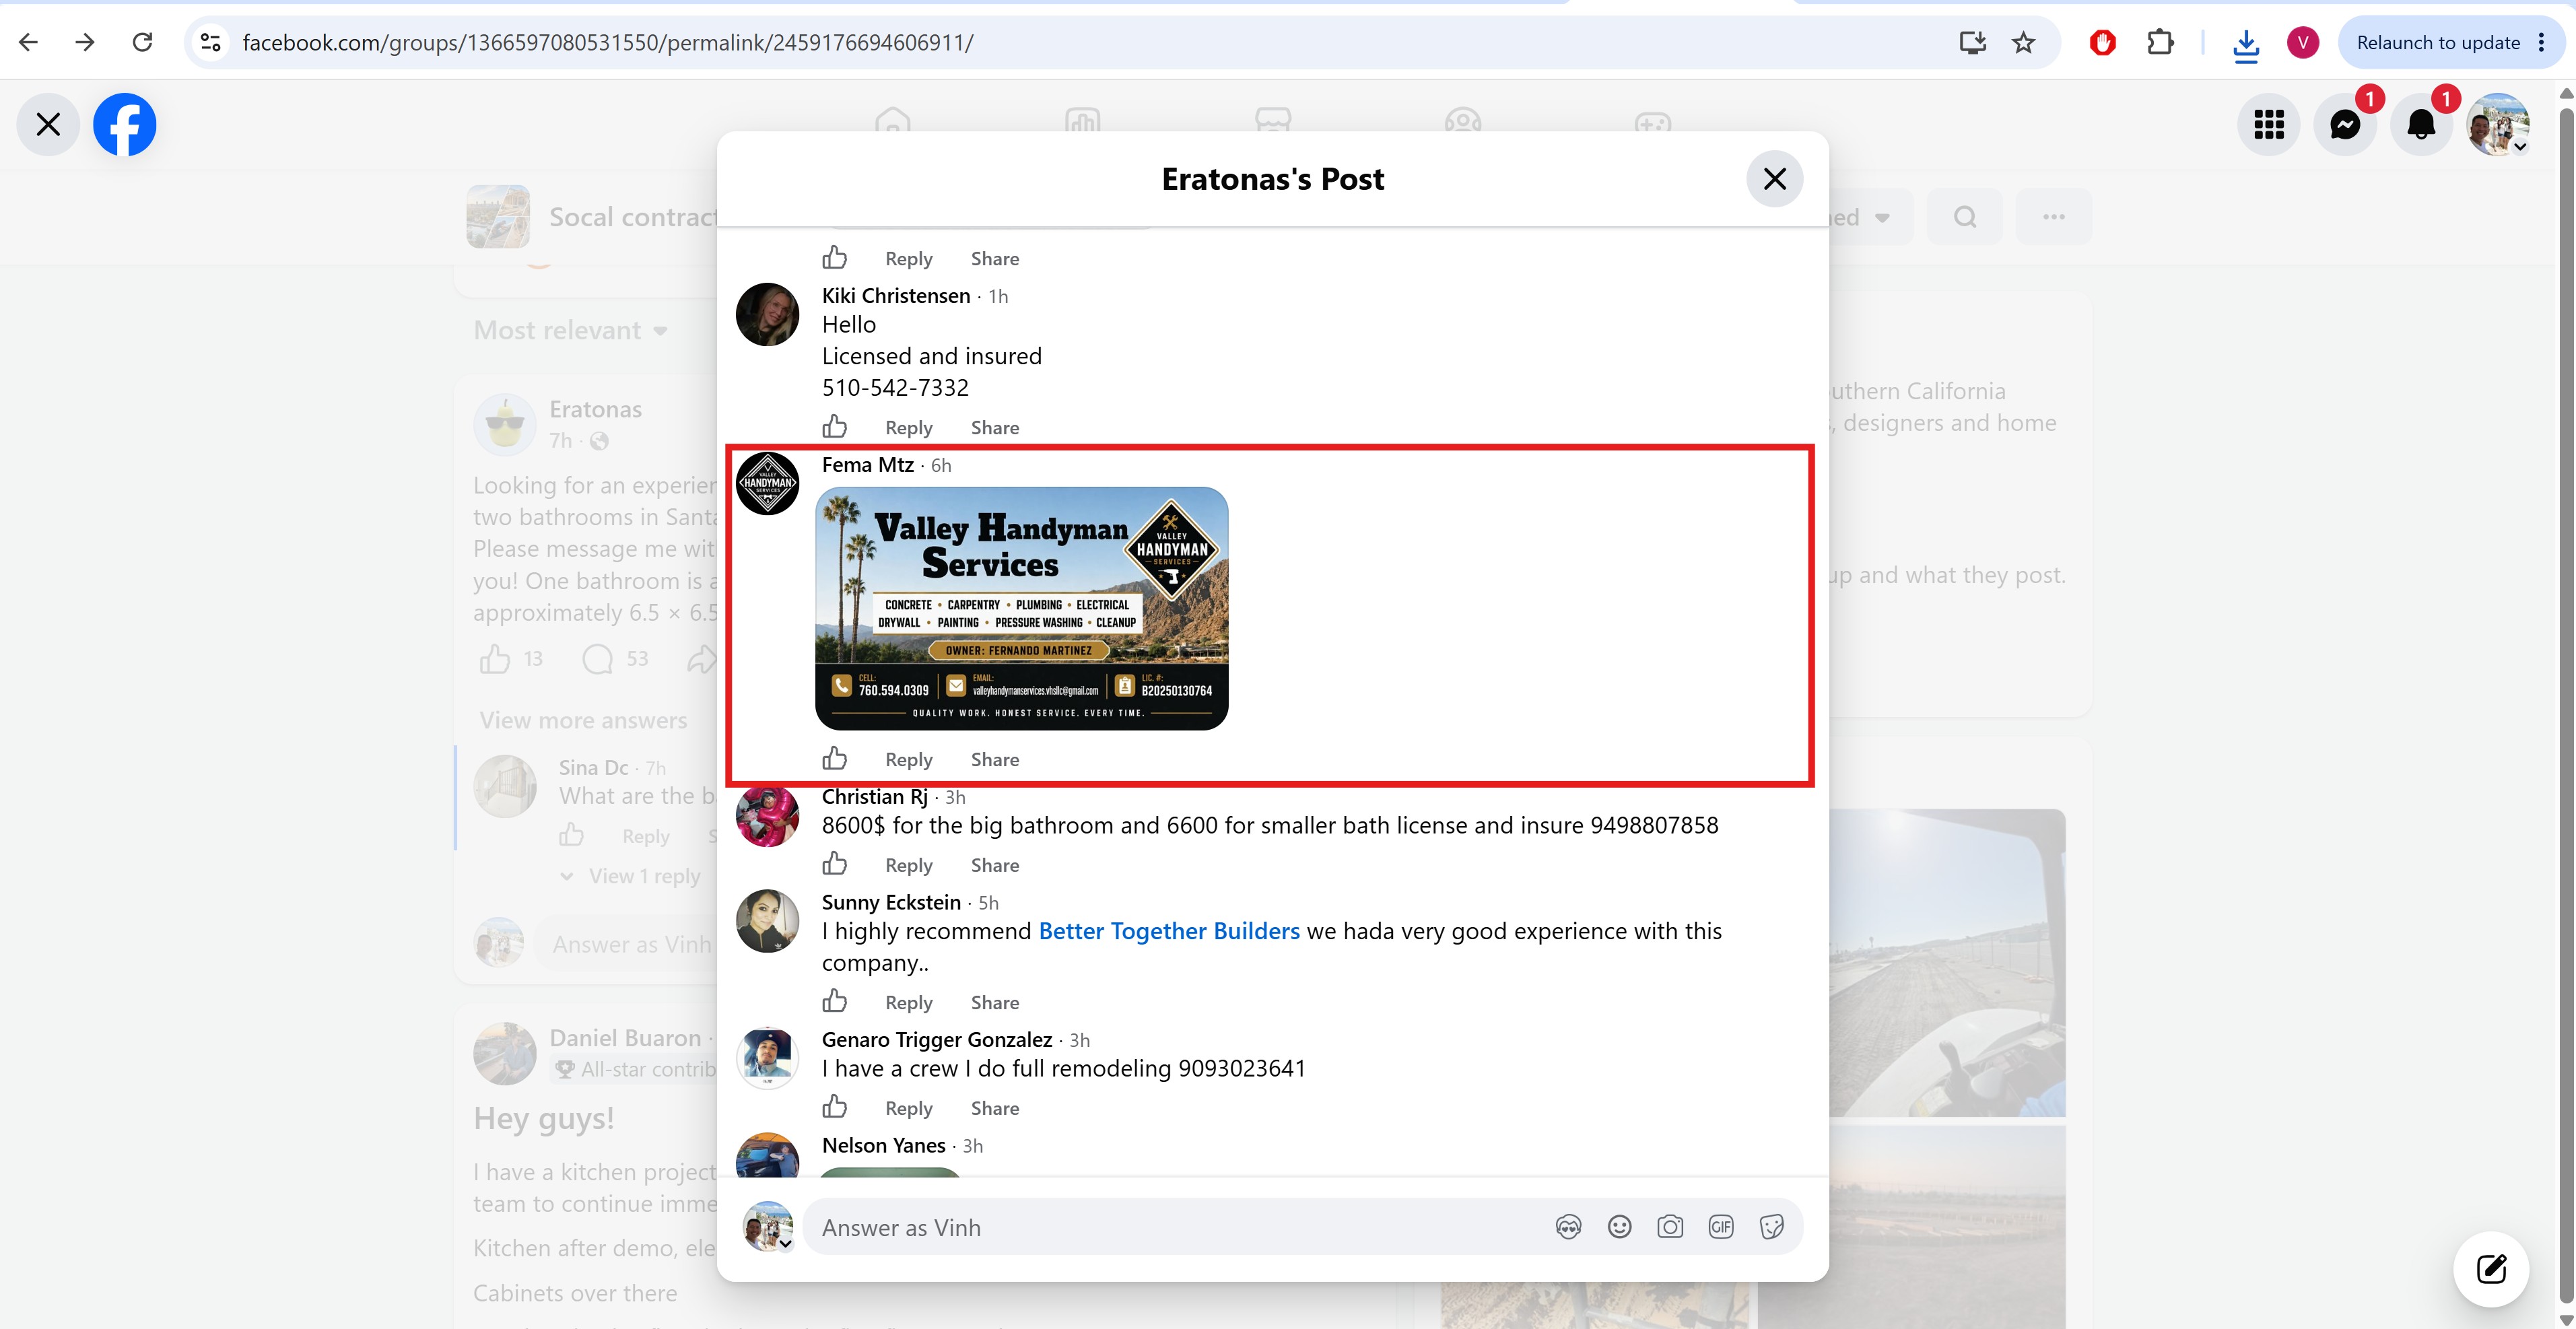Like Sunny Eckstein's comment
Viewport: 2576px width, 1329px height.
point(835,1001)
